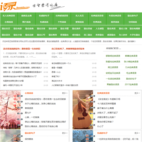Open article 愿得一人心
The height and width of the screenshot is (142, 142).
pos(56,72)
